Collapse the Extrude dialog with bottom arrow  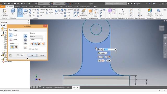(x=27, y=58)
